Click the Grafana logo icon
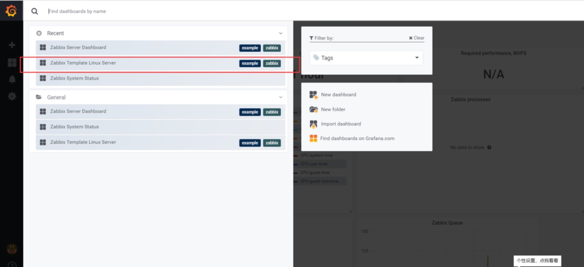This screenshot has width=584, height=267. pos(11,11)
